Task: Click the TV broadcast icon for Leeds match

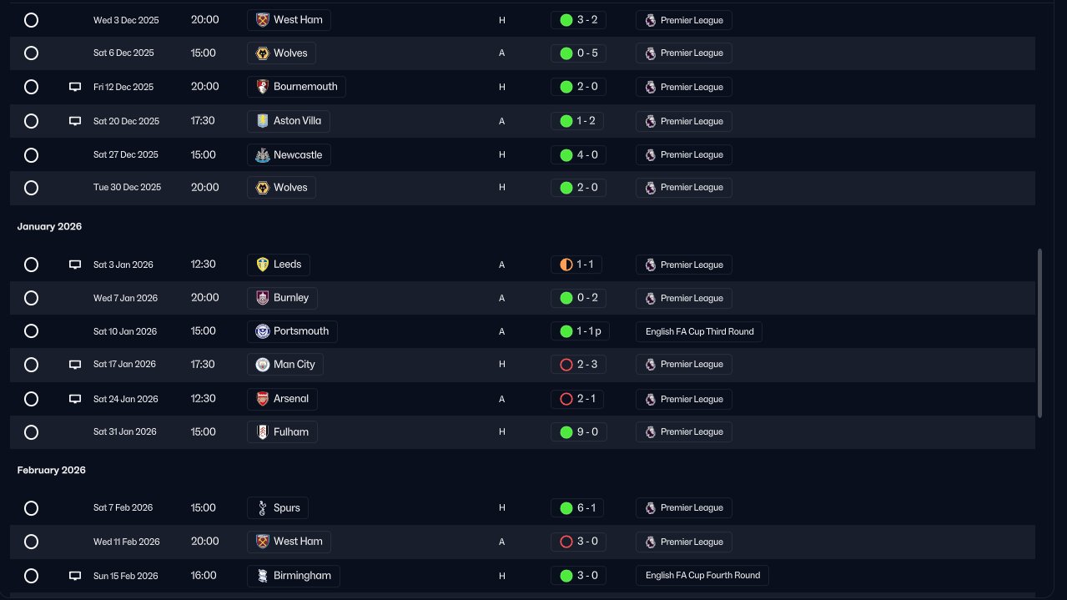Action: (x=75, y=265)
